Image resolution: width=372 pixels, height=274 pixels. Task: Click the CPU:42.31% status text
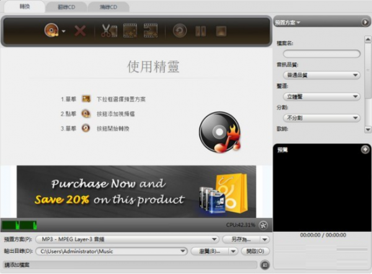[x=241, y=225]
